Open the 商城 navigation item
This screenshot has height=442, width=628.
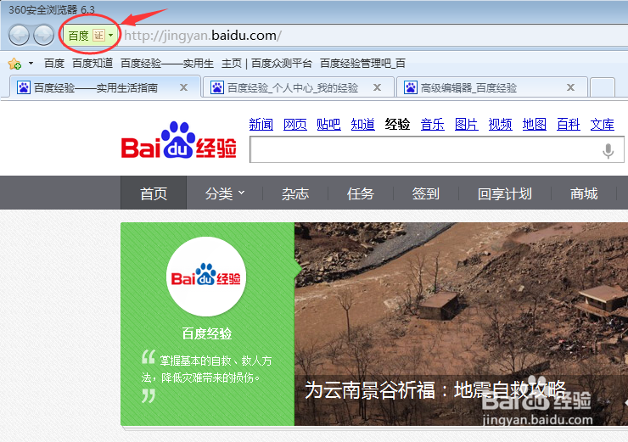[584, 193]
